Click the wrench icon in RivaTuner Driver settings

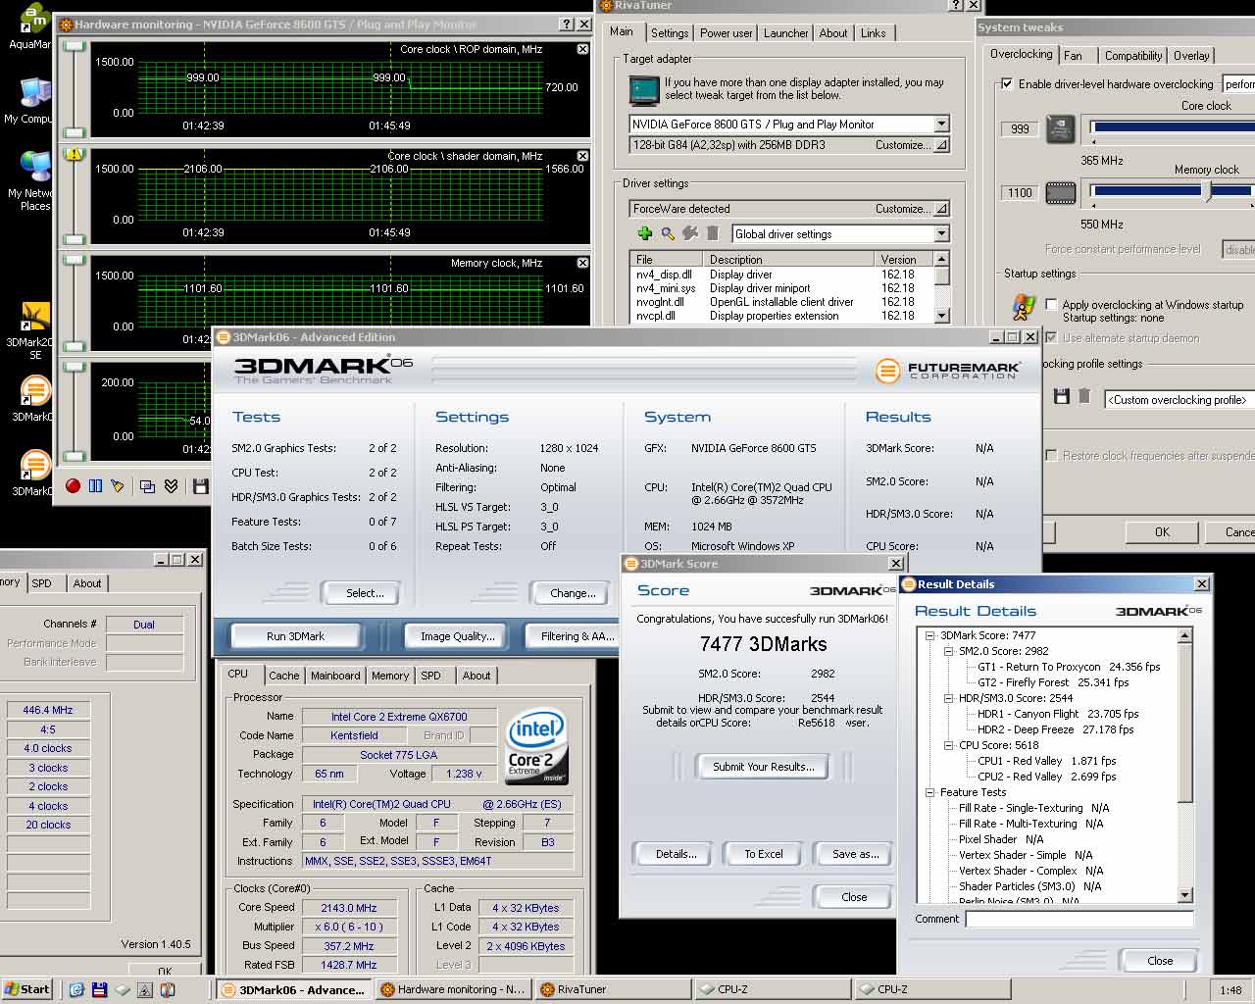690,233
